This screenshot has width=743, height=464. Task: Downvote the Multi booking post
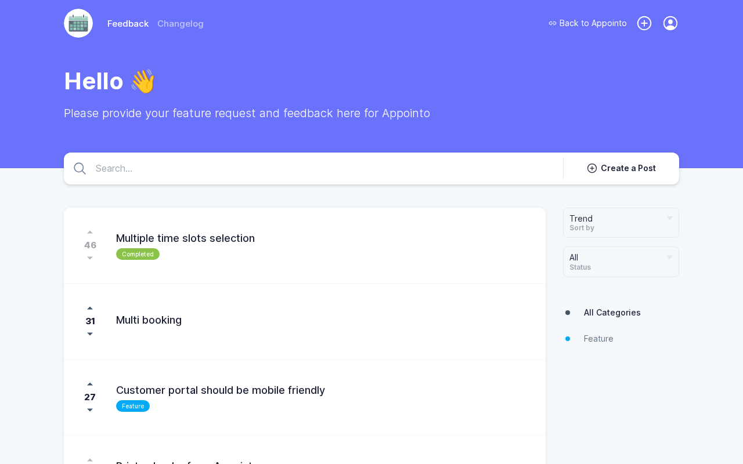[x=90, y=334]
